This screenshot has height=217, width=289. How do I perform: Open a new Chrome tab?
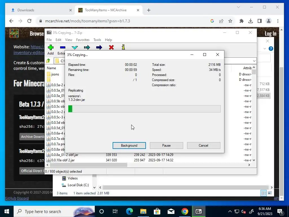click(148, 10)
